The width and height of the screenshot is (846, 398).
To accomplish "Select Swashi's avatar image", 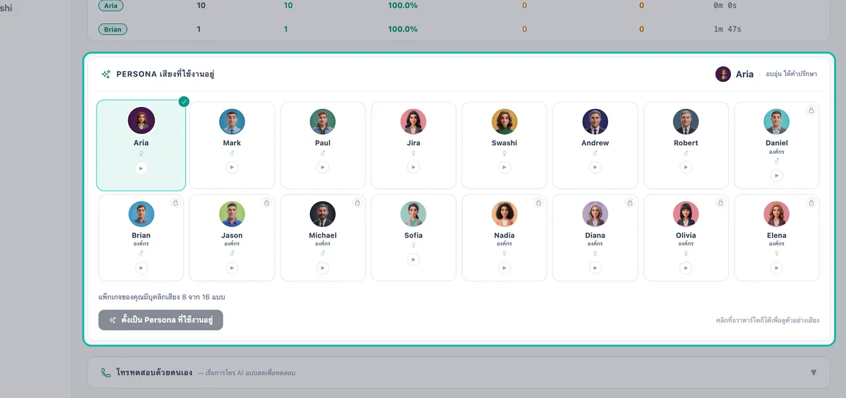I will click(x=504, y=121).
